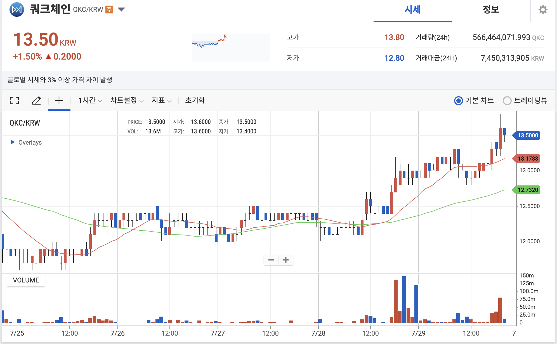This screenshot has width=557, height=344.
Task: Open the 지표 indicators dropdown
Action: (161, 100)
